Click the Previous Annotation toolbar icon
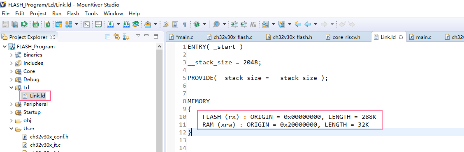 click(x=281, y=24)
